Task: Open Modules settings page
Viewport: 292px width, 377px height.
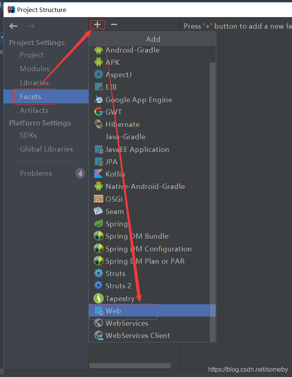Action: point(35,68)
